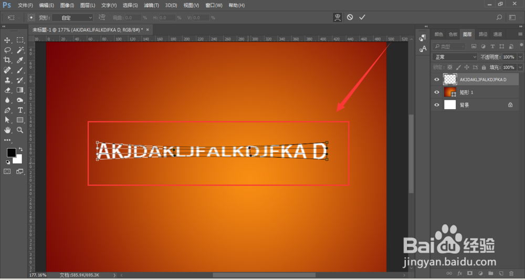Create a new layer
The image size is (525, 280).
tap(501, 274)
